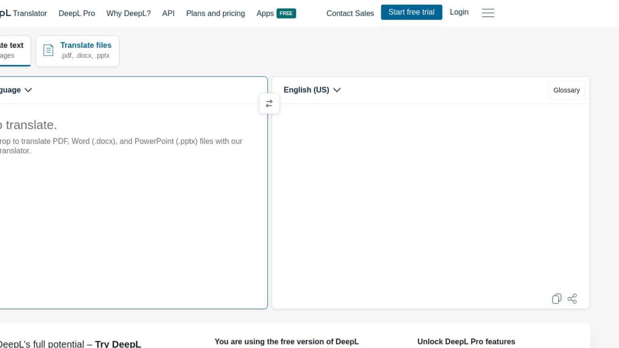The width and height of the screenshot is (619, 348).
Task: Share the translation icon
Action: coord(572,298)
